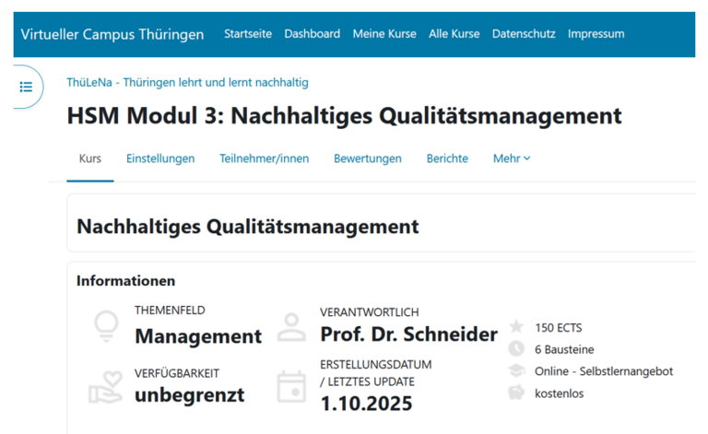Click the piggy bank icon next to kostenlos

[516, 392]
